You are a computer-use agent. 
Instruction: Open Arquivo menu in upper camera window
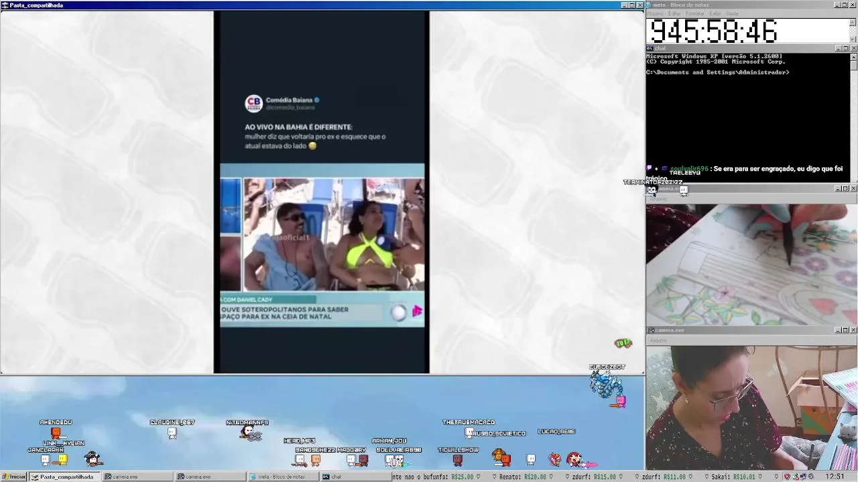tap(658, 199)
